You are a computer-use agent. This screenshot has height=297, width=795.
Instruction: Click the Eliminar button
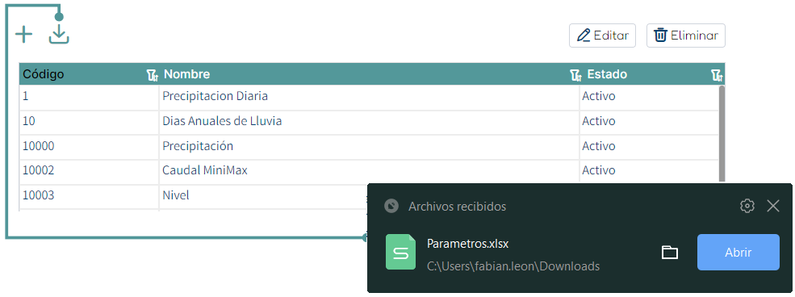(x=685, y=36)
